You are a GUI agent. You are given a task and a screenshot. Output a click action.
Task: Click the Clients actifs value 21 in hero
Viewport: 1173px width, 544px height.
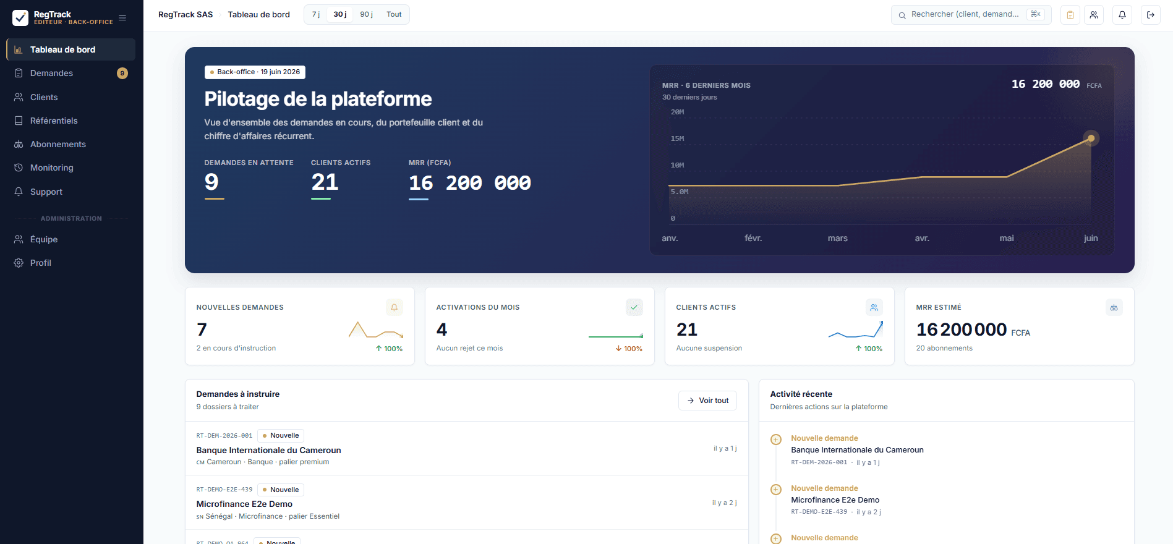pos(325,182)
